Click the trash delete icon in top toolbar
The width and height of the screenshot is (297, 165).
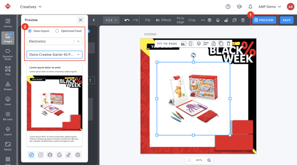tap(243, 20)
